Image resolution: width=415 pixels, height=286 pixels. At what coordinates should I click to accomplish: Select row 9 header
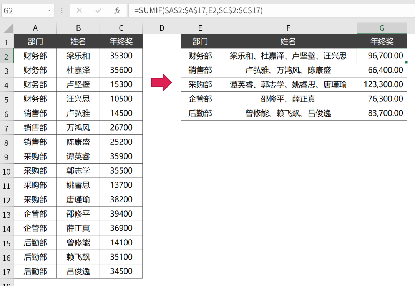[x=7, y=157]
